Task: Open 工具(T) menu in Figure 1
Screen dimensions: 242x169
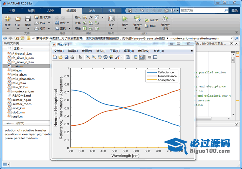Action: tap(114, 51)
